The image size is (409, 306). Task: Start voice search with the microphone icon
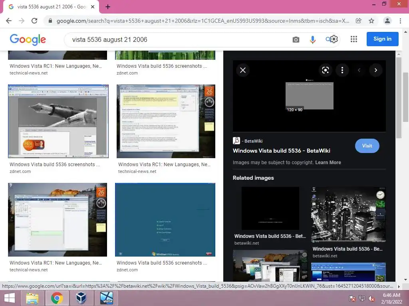[x=312, y=39]
